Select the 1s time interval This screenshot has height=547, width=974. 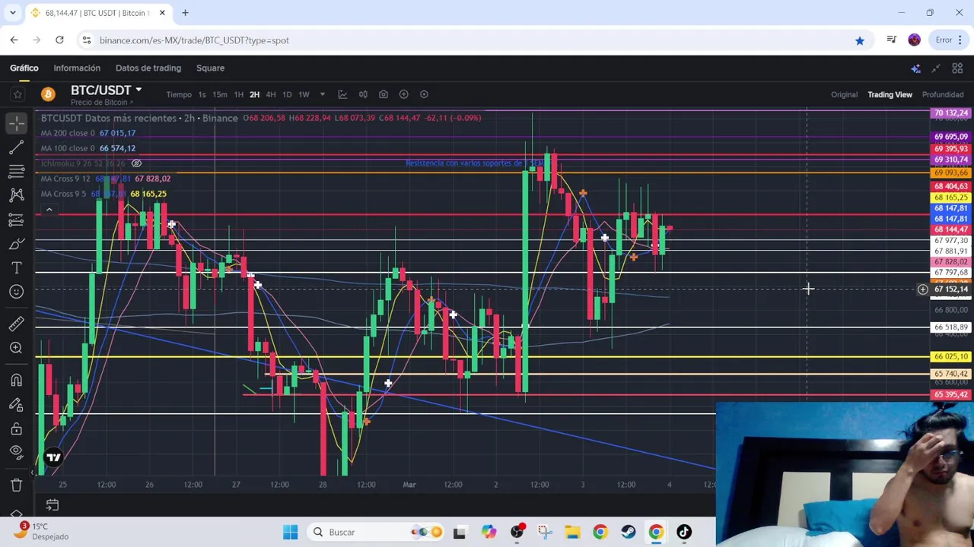tap(202, 95)
